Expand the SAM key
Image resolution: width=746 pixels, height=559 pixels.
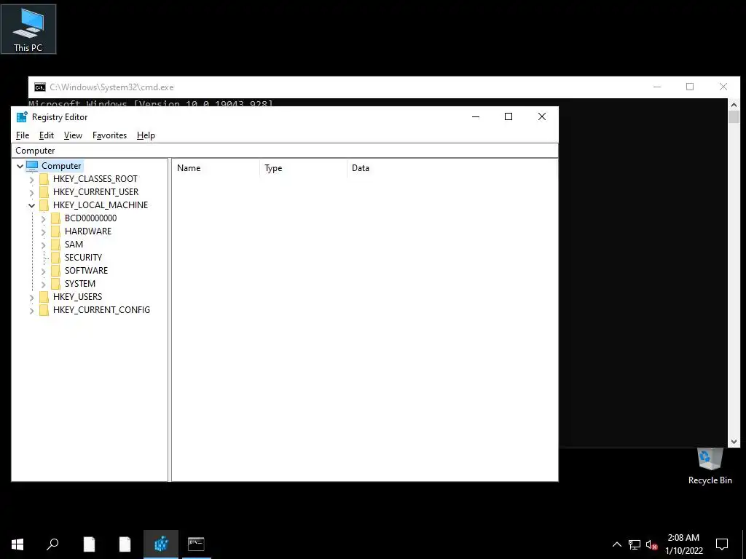click(43, 245)
